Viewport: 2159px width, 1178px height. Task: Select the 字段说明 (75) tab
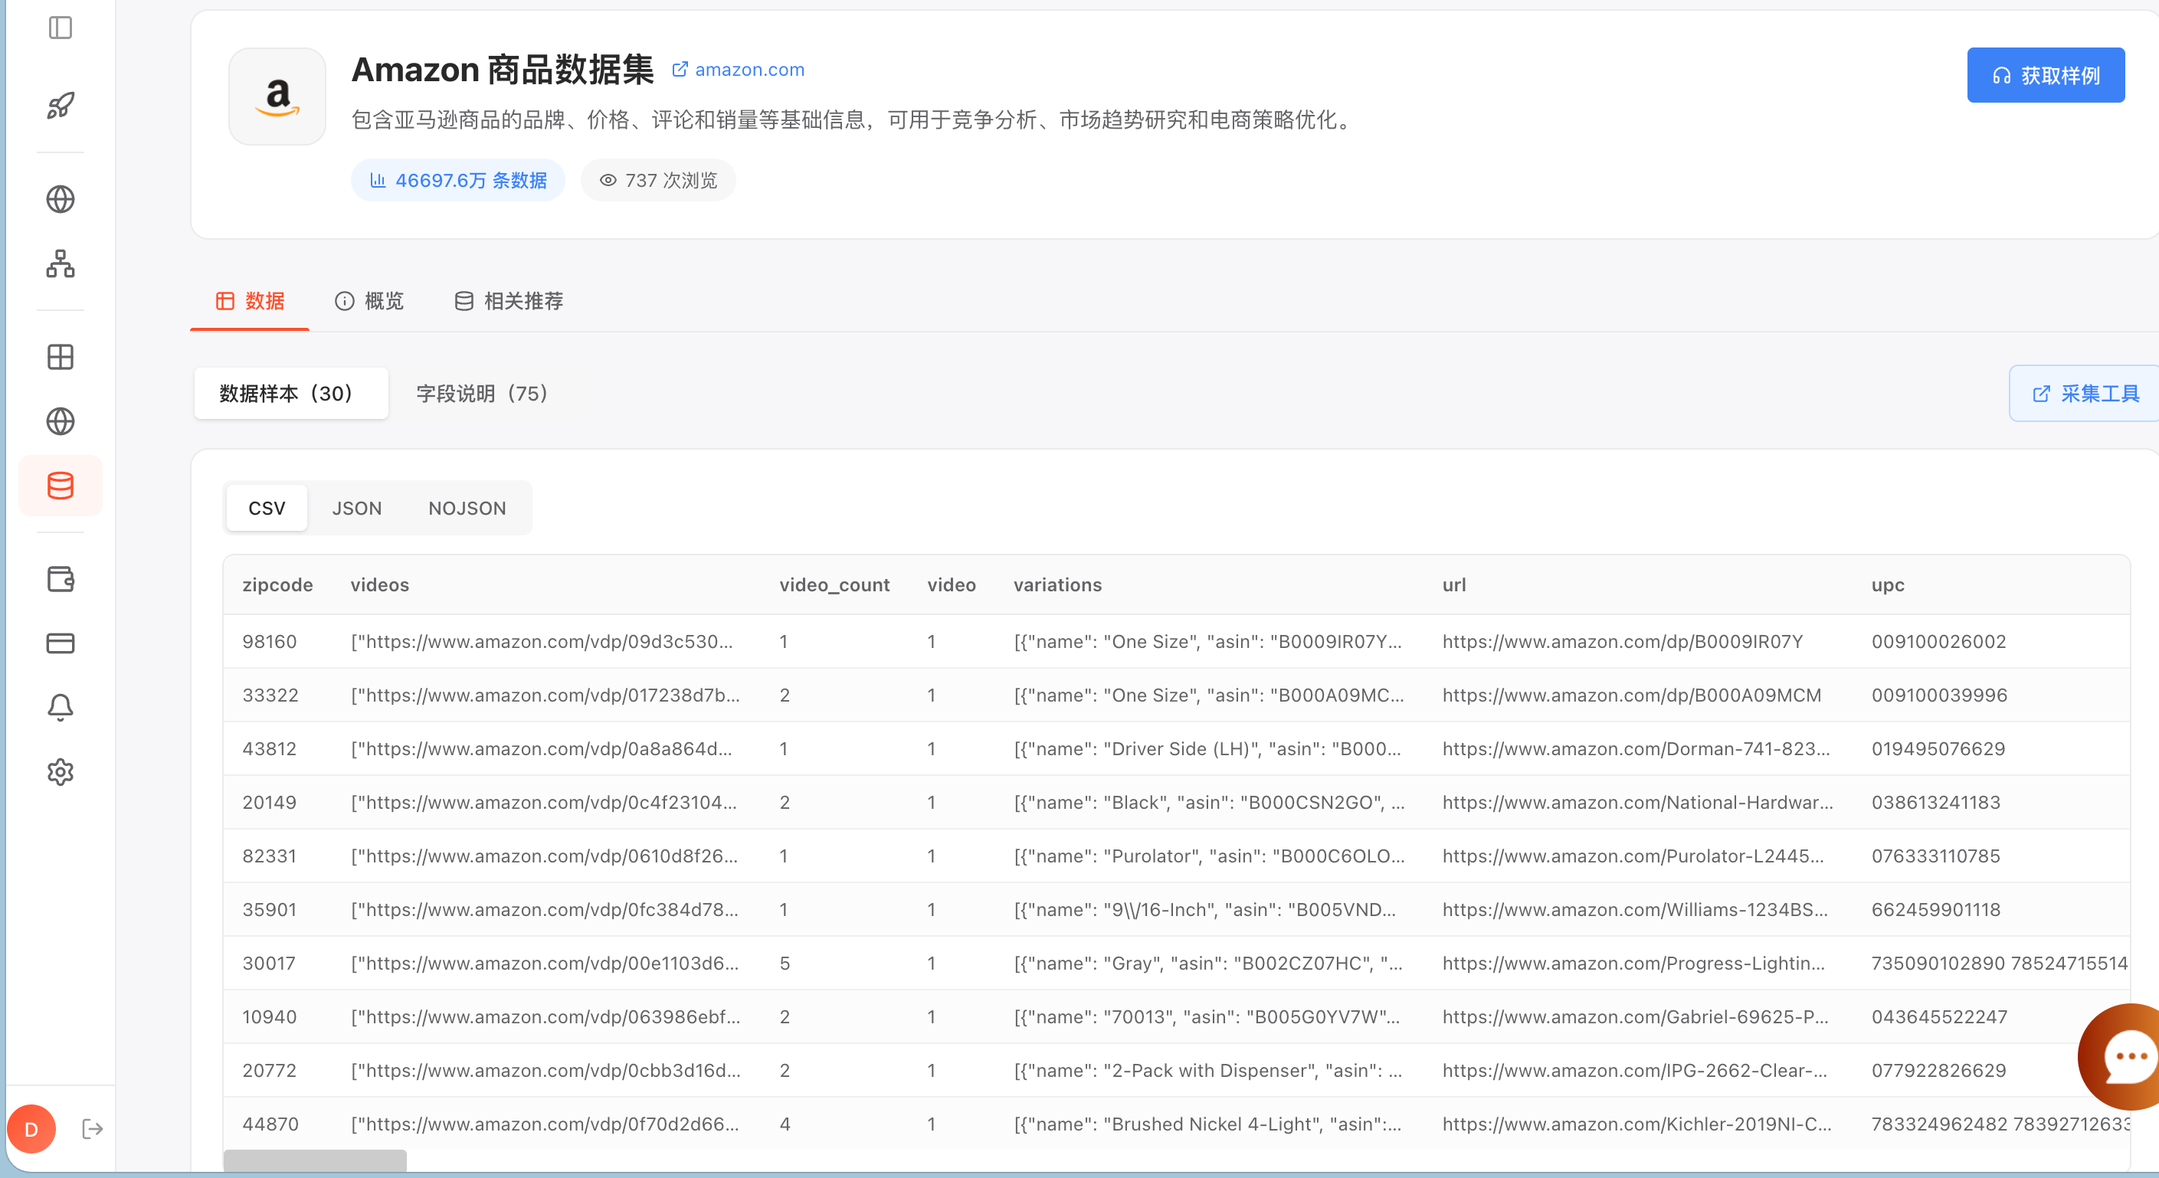coord(481,393)
